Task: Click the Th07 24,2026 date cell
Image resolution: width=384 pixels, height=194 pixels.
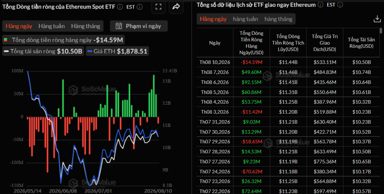Action: click(215, 172)
